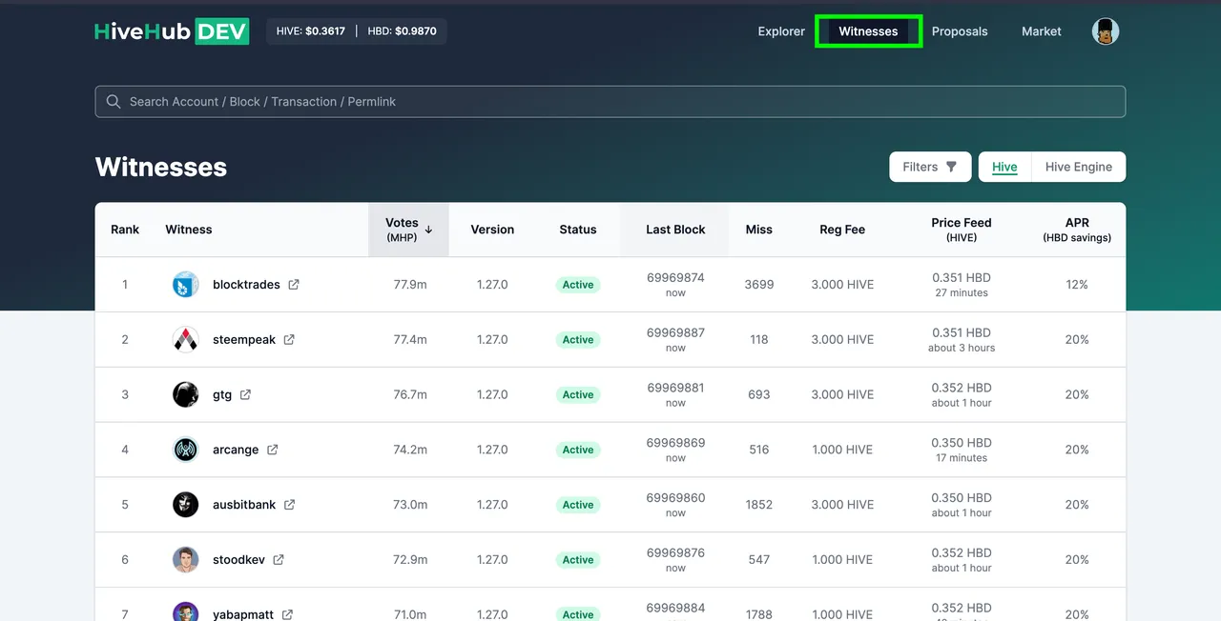Click the Last Block column header
This screenshot has width=1221, height=621.
tap(675, 230)
